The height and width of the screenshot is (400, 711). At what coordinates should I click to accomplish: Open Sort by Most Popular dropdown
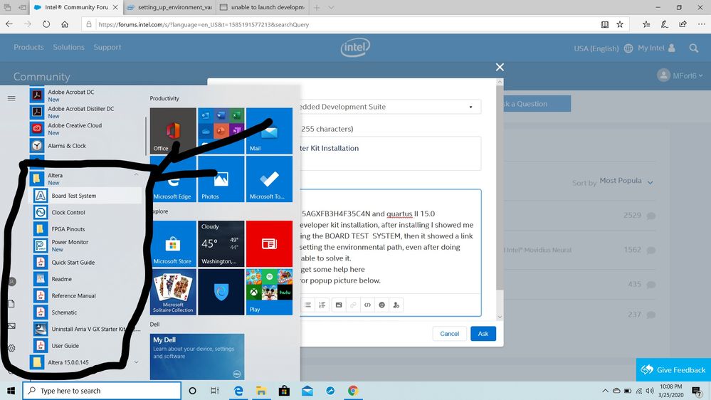point(626,181)
